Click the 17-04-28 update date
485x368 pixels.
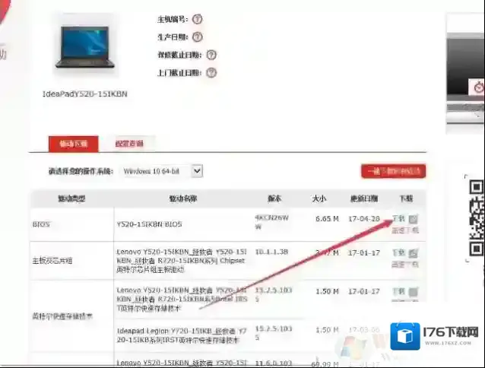coord(363,219)
